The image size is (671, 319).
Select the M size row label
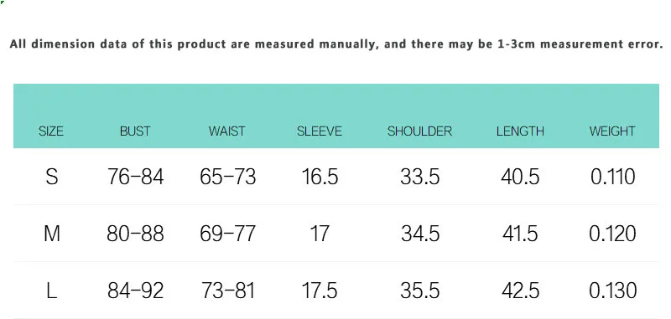(52, 234)
